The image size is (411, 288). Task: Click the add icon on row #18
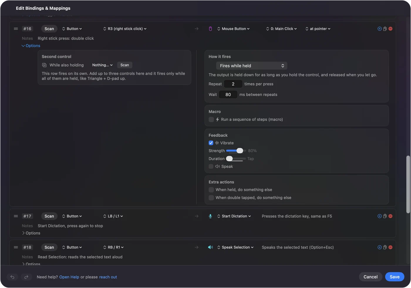[x=380, y=247]
